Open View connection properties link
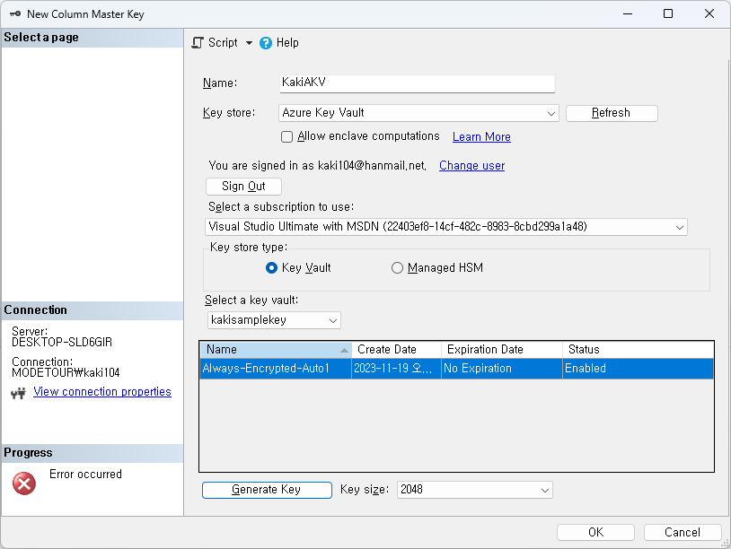This screenshot has height=549, width=731. [102, 392]
